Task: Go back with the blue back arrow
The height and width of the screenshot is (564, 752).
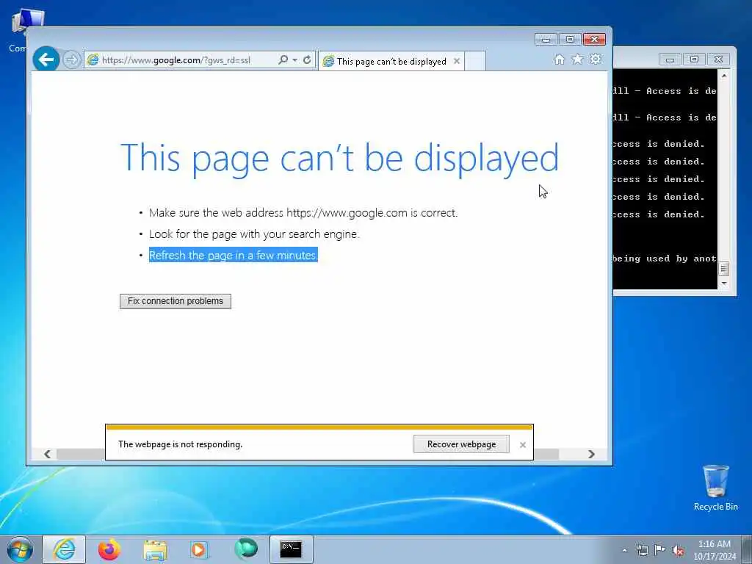Action: pyautogui.click(x=46, y=59)
